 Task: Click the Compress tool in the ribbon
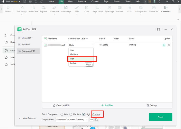(166, 9)
